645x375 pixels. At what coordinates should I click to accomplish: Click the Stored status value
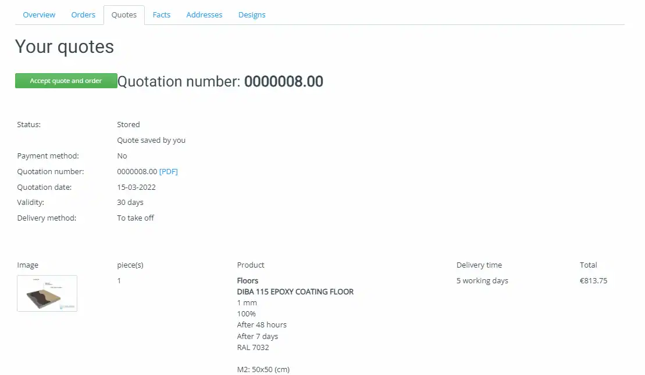tap(129, 124)
